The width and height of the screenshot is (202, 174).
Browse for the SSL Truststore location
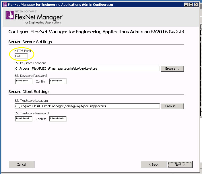tap(172, 106)
